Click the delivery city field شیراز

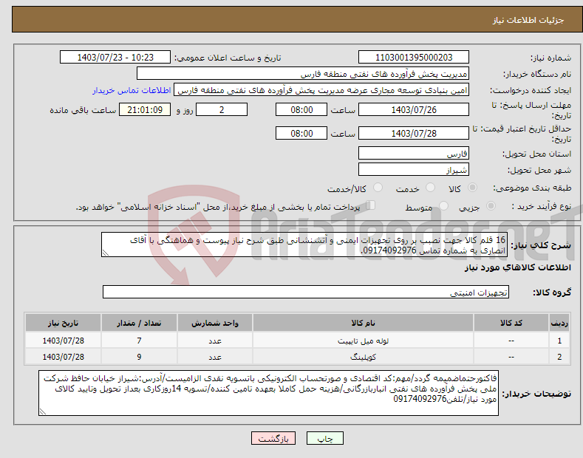414,169
